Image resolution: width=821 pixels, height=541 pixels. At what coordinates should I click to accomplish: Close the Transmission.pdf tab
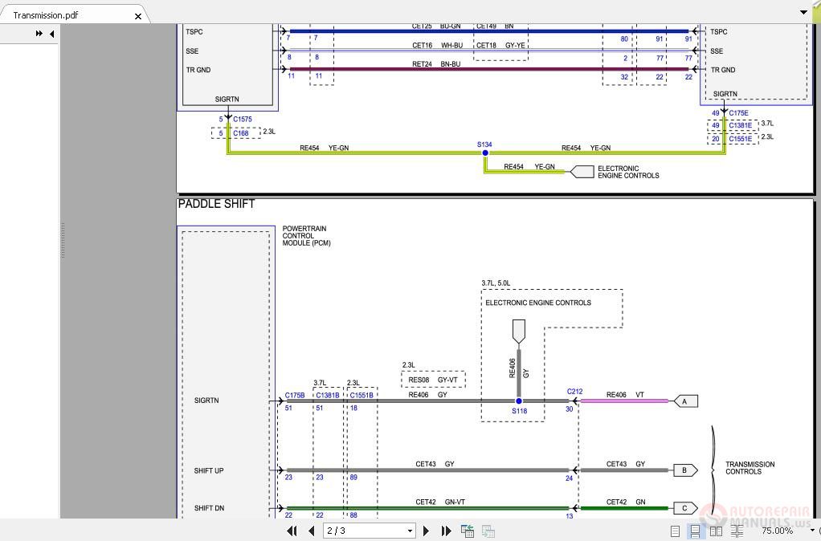click(x=137, y=16)
